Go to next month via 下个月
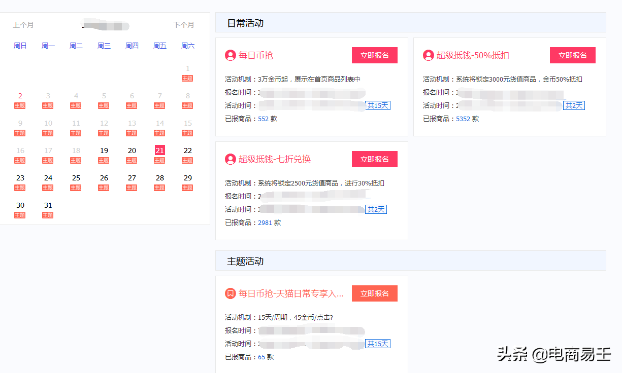622x373 pixels. (185, 24)
